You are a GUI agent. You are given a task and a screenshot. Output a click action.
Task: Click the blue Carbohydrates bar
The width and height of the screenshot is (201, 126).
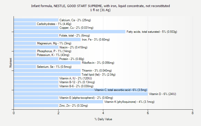point(25,24)
